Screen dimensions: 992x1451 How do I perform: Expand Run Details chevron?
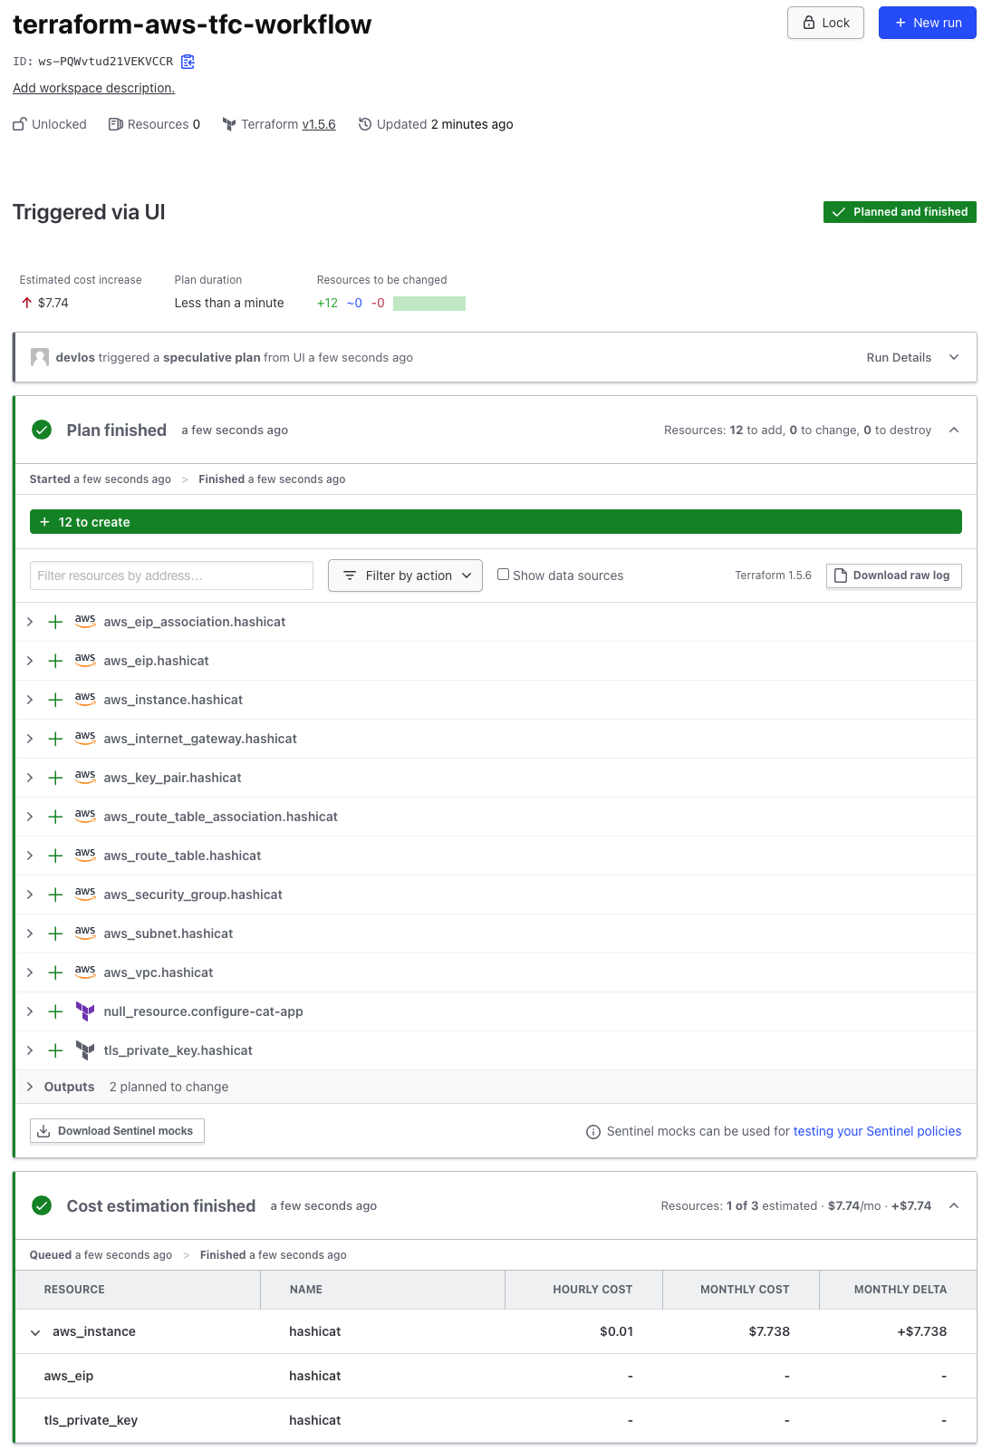coord(954,357)
